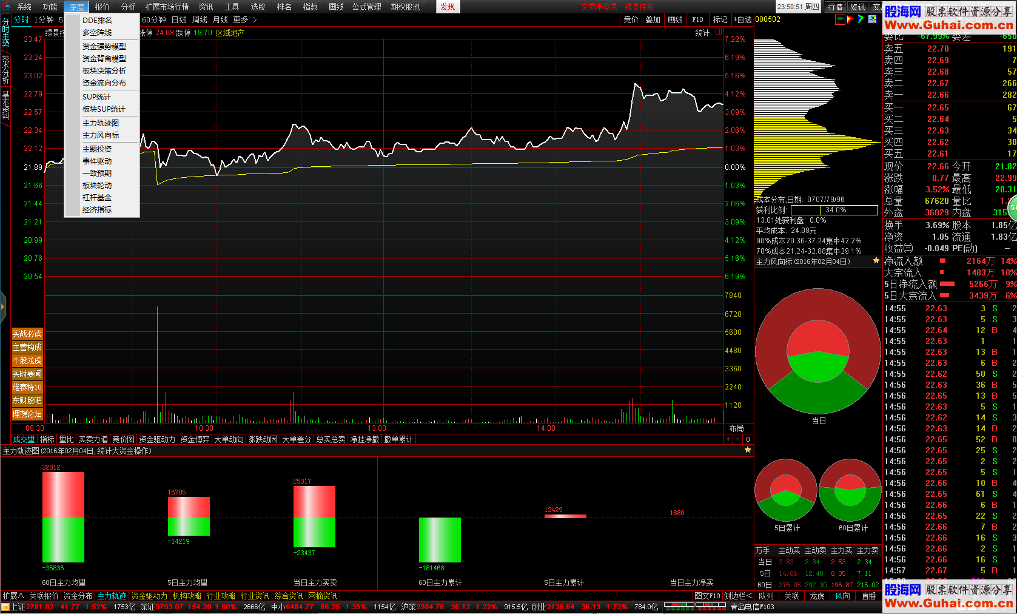
Task: Switch to 龙虎 tab at bottom right
Action: point(817,596)
